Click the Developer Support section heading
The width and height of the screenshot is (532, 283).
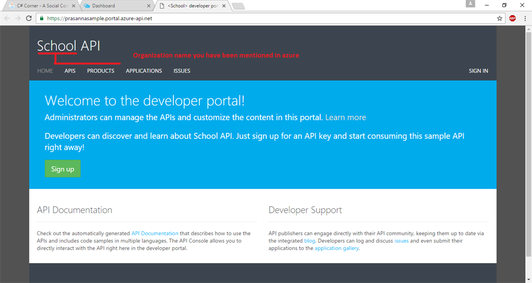pyautogui.click(x=305, y=210)
